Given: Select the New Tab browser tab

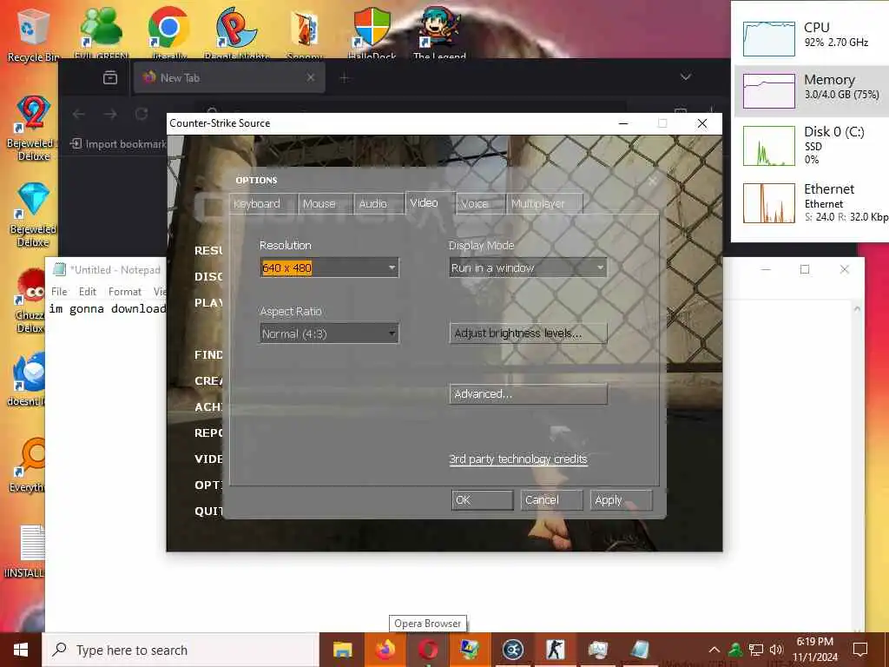Looking at the screenshot, I should (229, 77).
